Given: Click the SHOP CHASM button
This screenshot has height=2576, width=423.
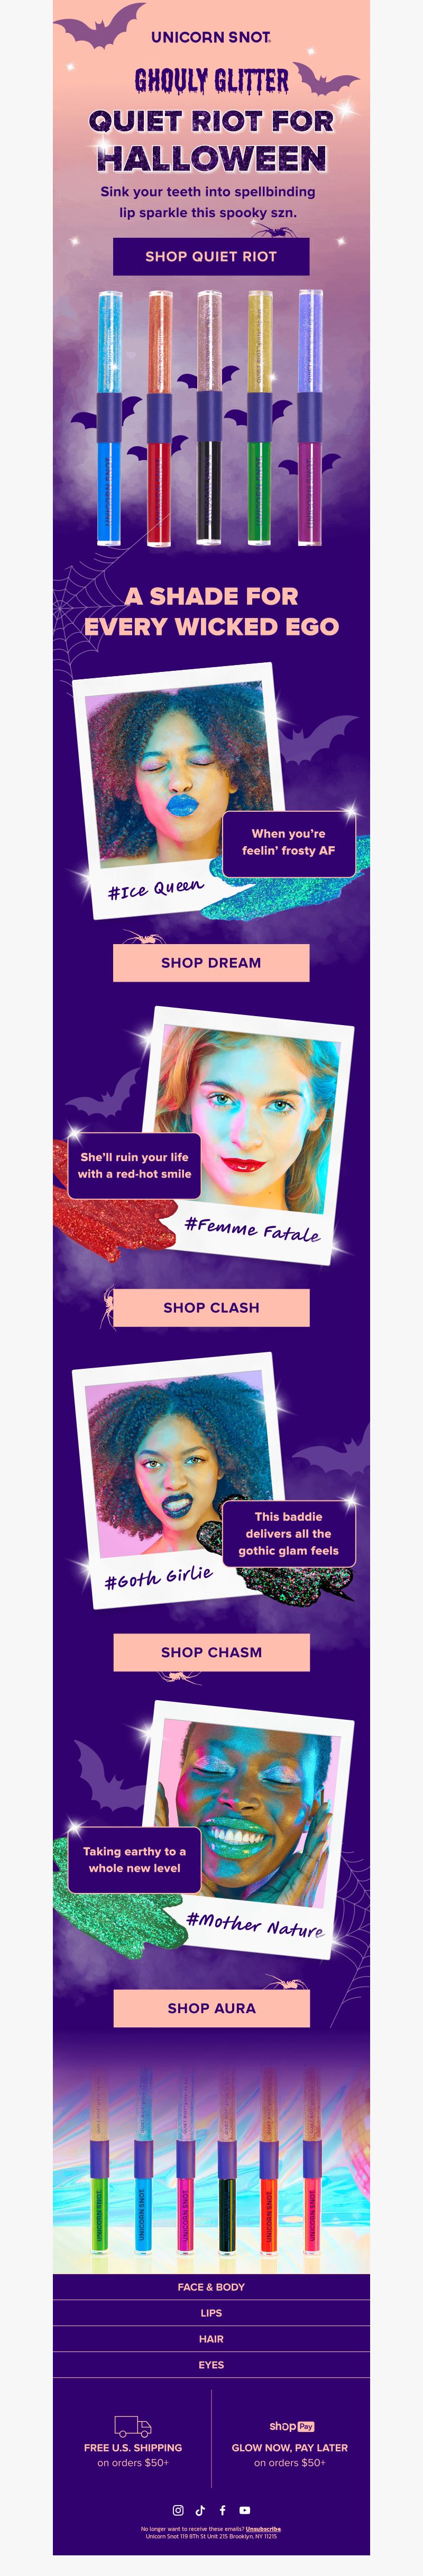Looking at the screenshot, I should (210, 1652).
